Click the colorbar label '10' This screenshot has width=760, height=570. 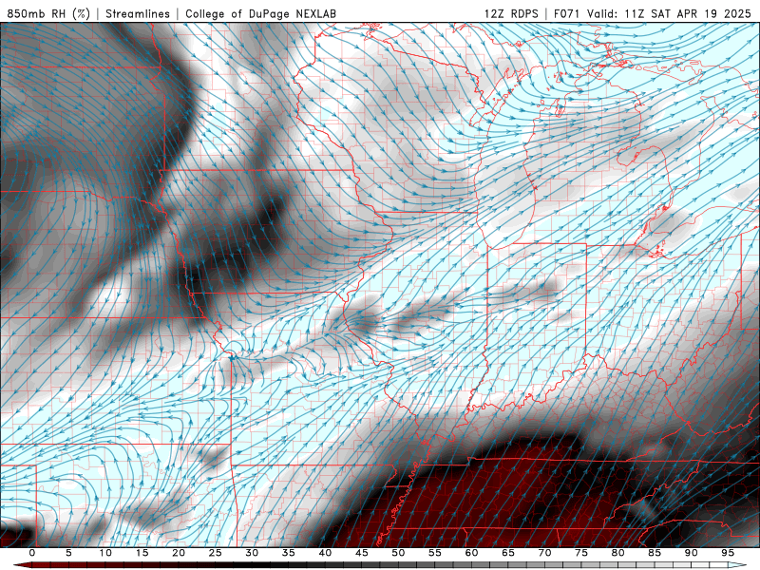[105, 553]
